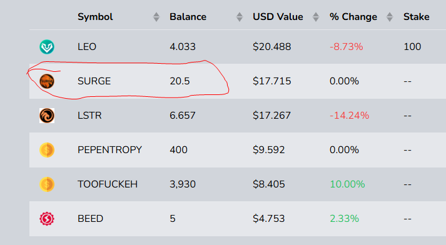The image size is (446, 245).
Task: Click LSTR balance 6.657
Action: [183, 116]
